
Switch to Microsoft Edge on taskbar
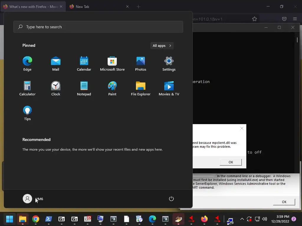152,219
